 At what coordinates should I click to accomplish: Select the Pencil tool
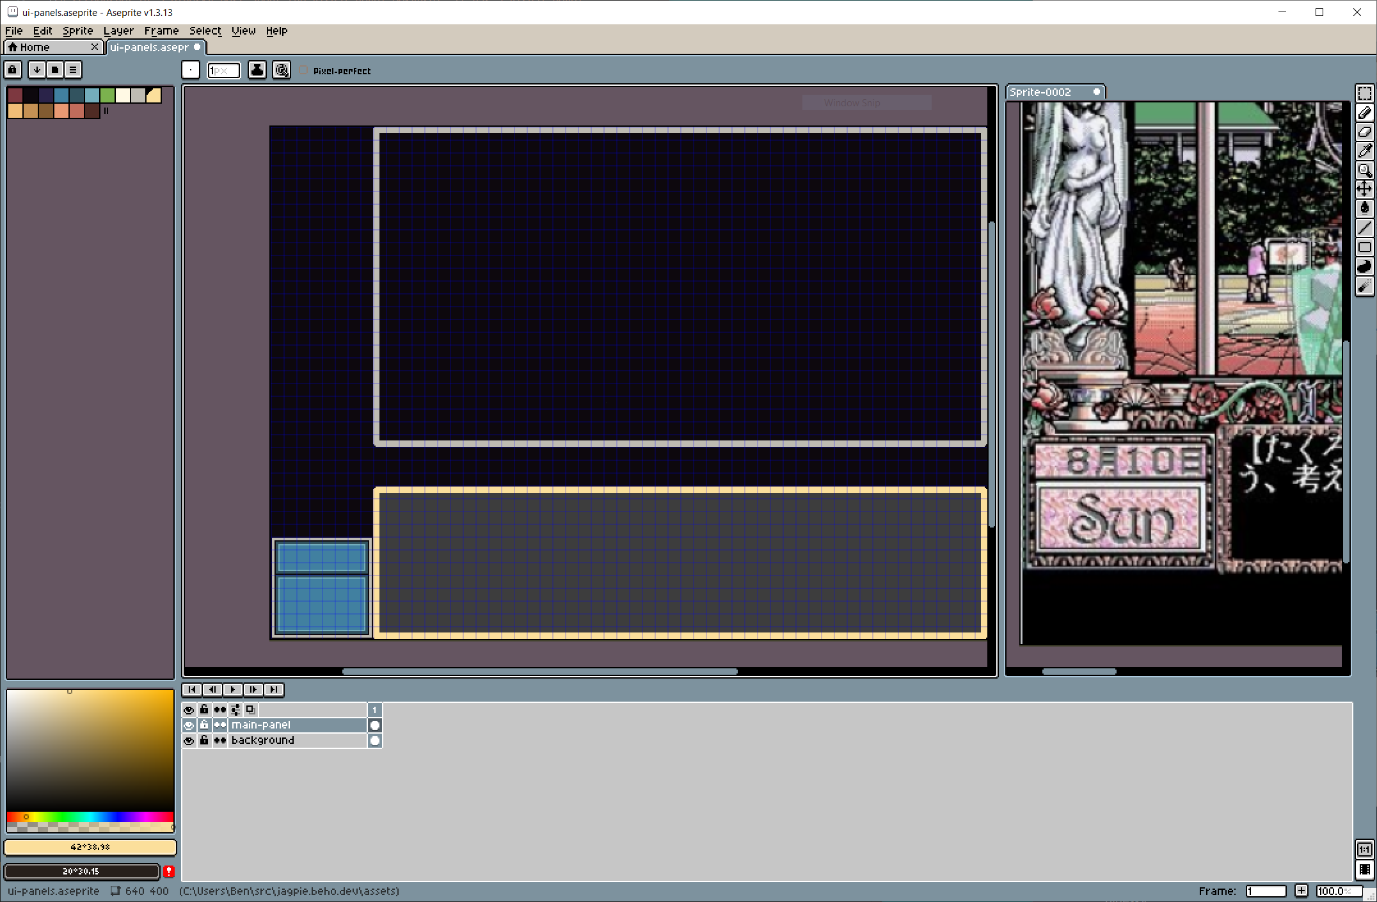tap(1365, 113)
